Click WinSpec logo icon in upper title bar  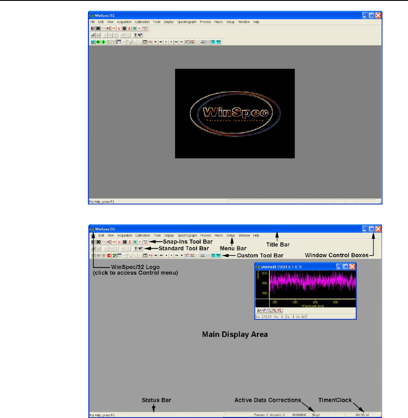click(92, 16)
